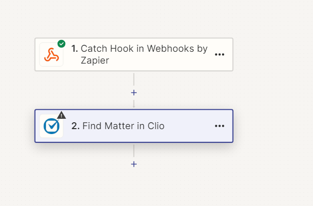This screenshot has width=313, height=206.
Task: Select the Catch Hook in Webhooks step card
Action: point(134,55)
